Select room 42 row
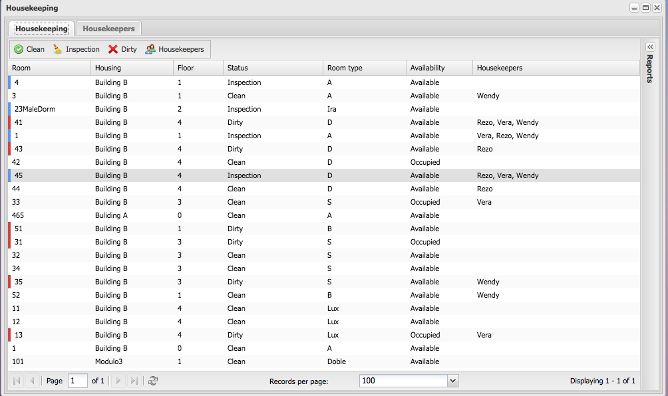Screen dimensions: 668x396 click(324, 162)
